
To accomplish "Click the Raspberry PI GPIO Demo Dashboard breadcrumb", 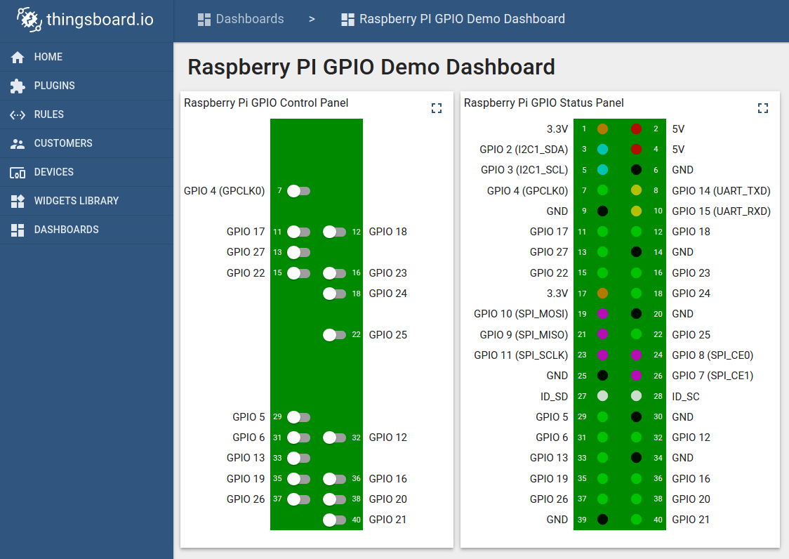I will click(x=462, y=19).
